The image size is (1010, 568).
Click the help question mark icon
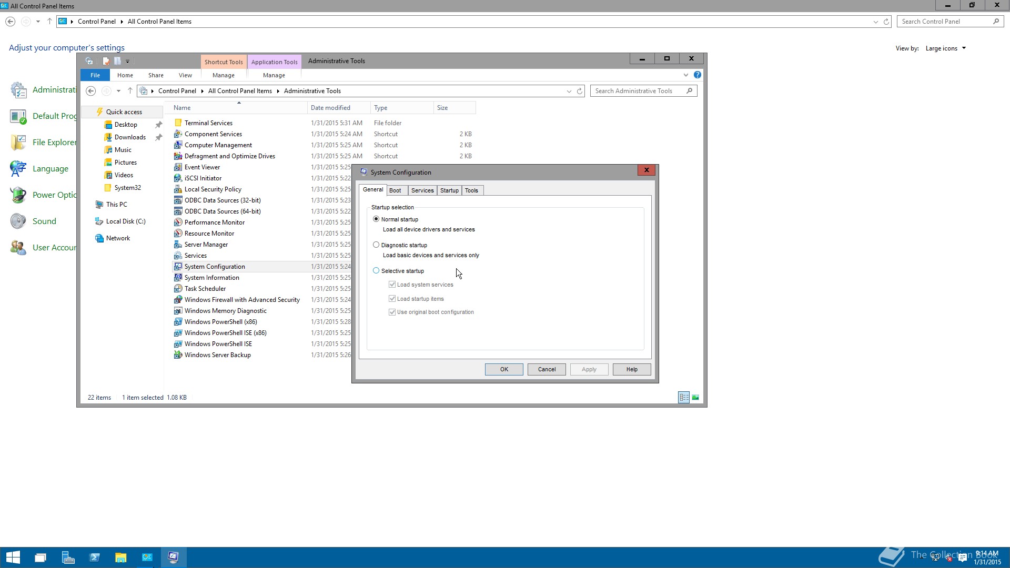[x=698, y=75]
